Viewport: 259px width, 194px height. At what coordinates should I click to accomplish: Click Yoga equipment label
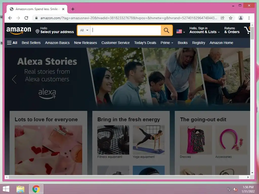click(x=144, y=157)
